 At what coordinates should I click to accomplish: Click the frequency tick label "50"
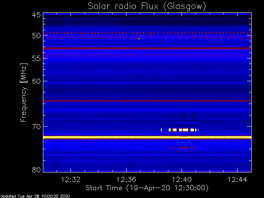click(36, 36)
